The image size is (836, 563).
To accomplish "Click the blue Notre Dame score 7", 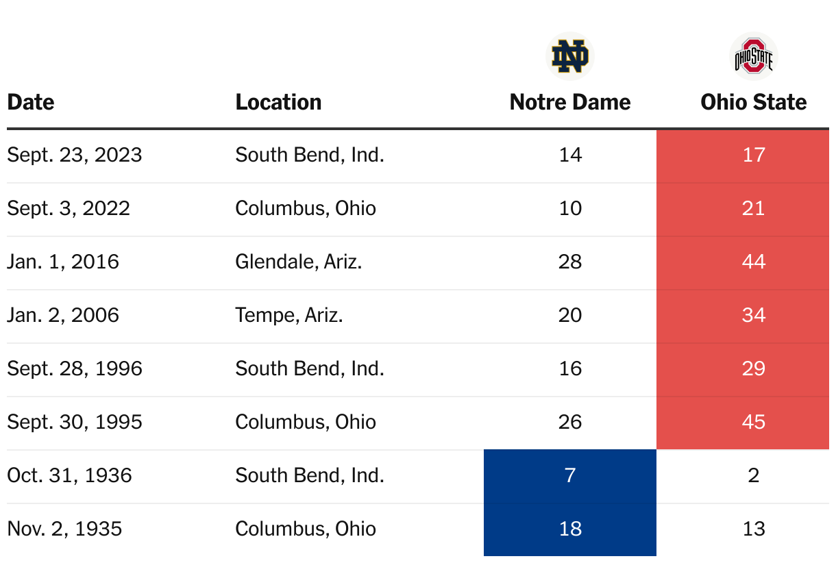I will [x=569, y=475].
